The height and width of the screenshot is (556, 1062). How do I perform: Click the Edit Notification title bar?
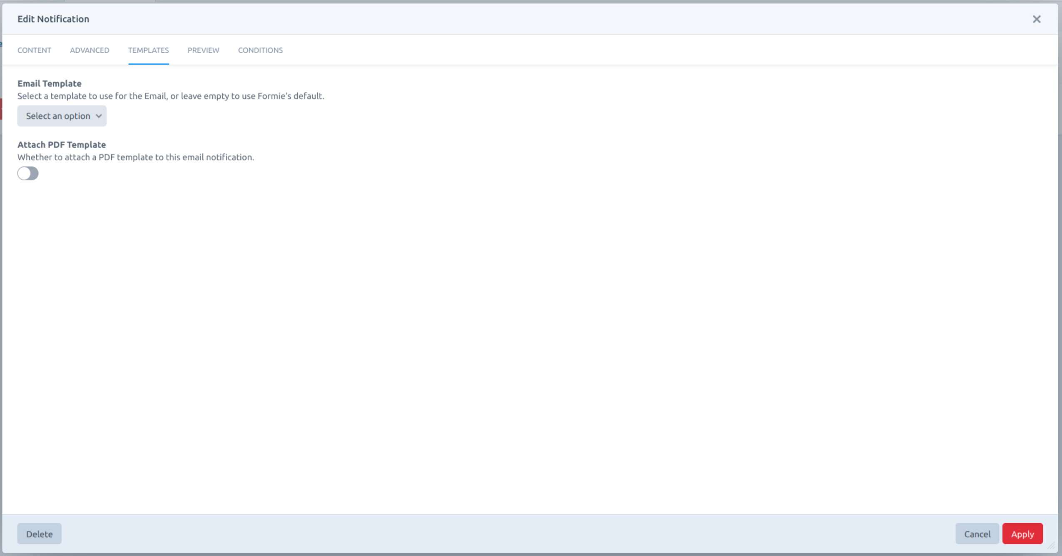click(x=53, y=19)
